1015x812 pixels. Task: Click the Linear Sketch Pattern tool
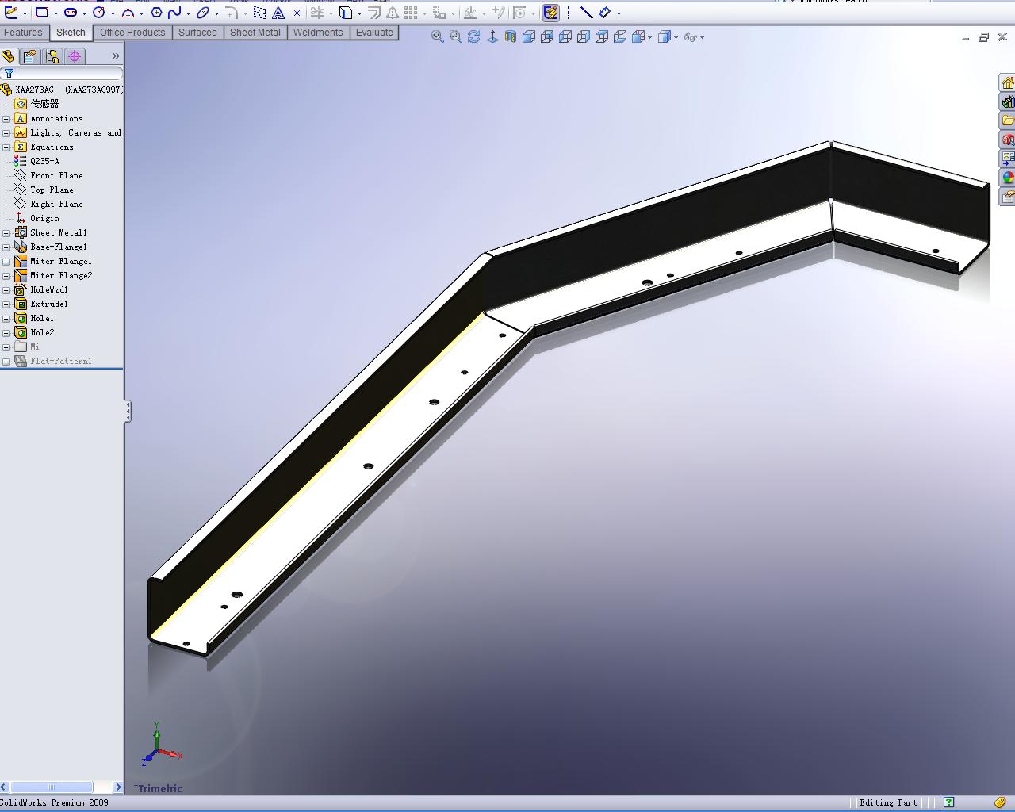coord(411,13)
